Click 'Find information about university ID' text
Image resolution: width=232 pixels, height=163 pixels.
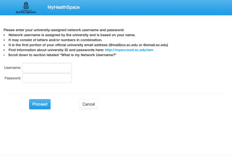(56, 50)
